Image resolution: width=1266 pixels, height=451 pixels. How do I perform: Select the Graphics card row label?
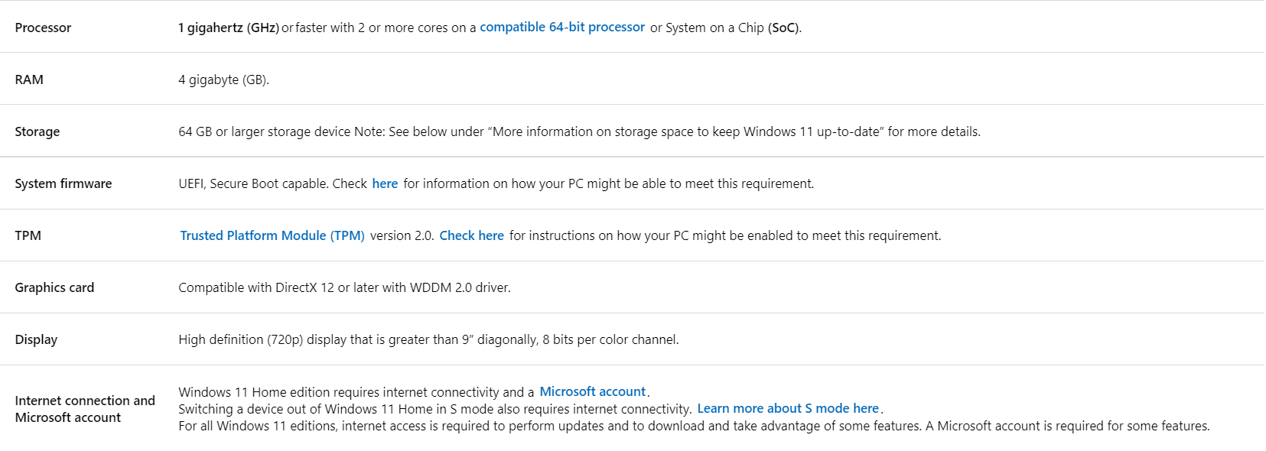tap(54, 287)
